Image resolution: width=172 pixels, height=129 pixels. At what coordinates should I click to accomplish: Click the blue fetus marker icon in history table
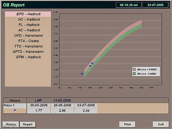point(15,110)
